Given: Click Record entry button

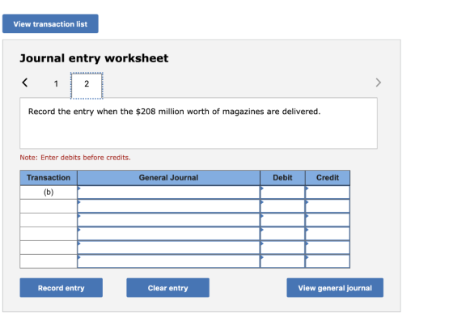Looking at the screenshot, I should [61, 288].
